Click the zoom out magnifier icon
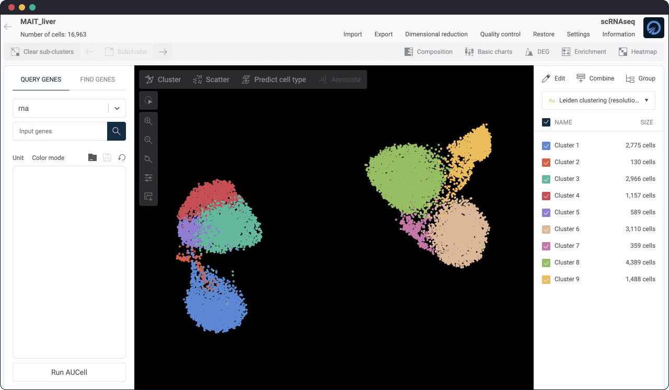669x390 pixels. coord(148,140)
